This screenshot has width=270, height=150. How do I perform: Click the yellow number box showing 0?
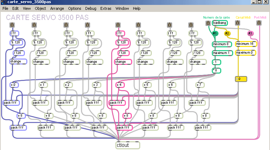241,79
